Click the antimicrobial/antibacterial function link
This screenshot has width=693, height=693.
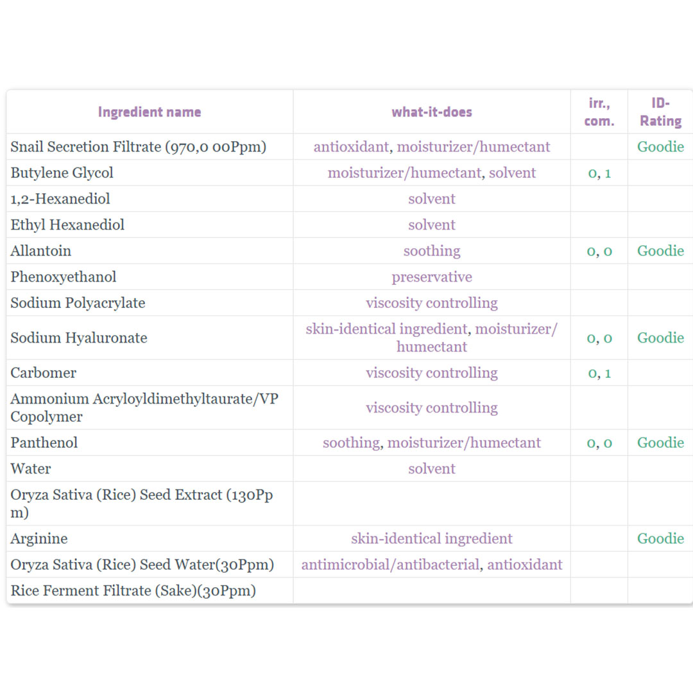[x=390, y=565]
